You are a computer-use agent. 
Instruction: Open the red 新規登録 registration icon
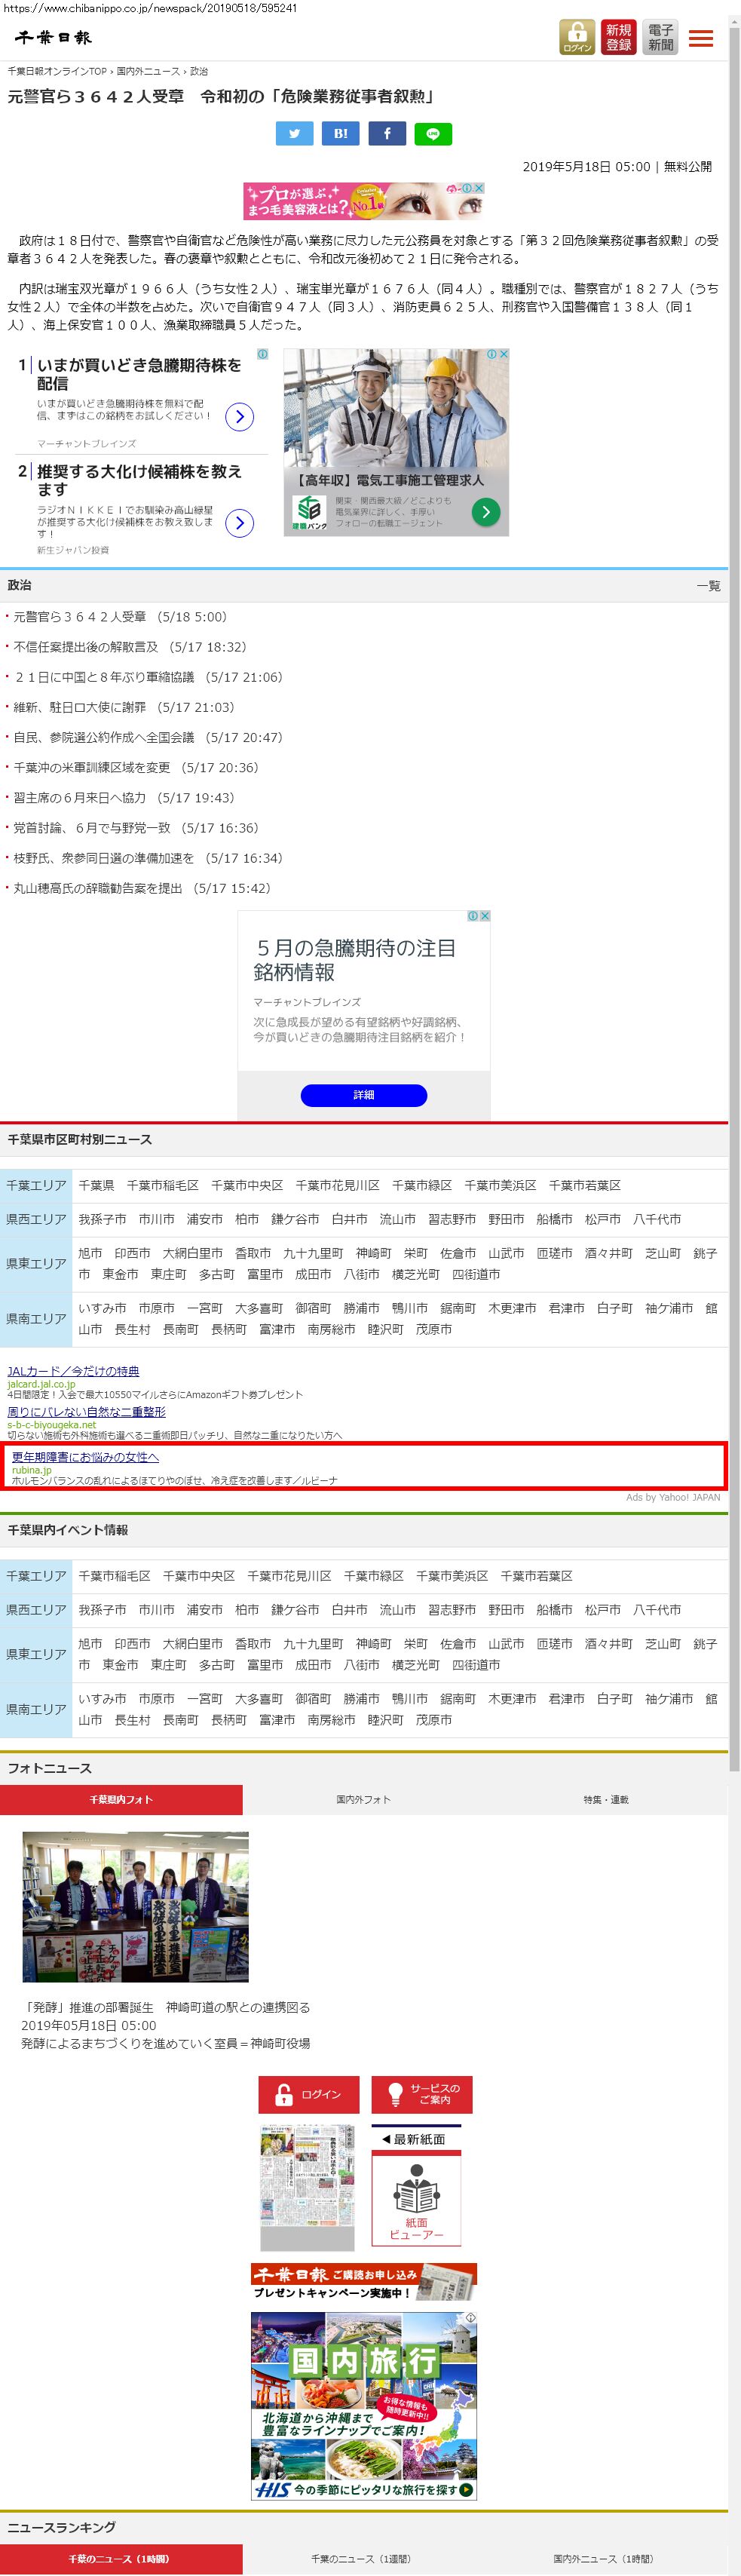coord(618,37)
